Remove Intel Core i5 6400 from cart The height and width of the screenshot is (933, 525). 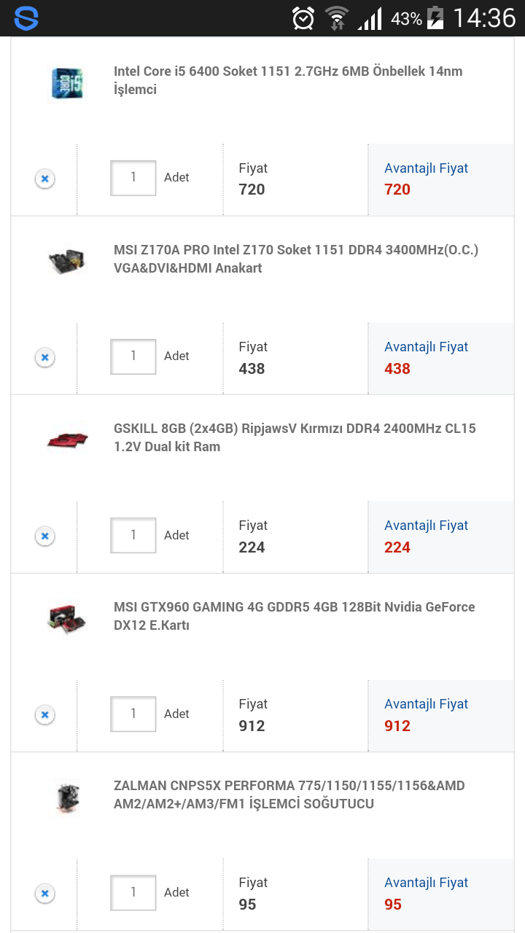[44, 179]
